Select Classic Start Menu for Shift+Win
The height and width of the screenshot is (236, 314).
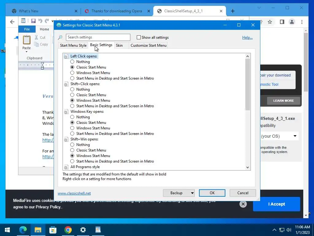pyautogui.click(x=72, y=150)
